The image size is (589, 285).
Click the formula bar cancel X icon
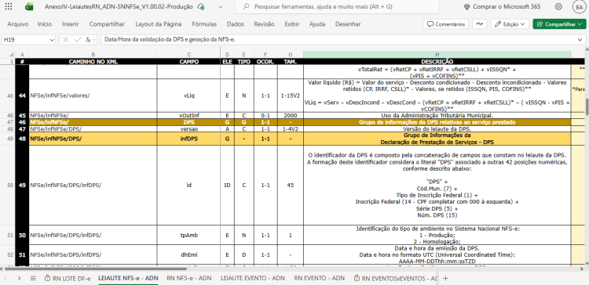pos(66,39)
